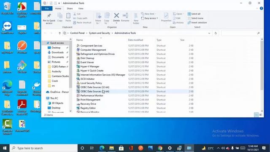The height and width of the screenshot is (152, 270).
Task: Click System and Security in address path
Action: [x=100, y=33]
